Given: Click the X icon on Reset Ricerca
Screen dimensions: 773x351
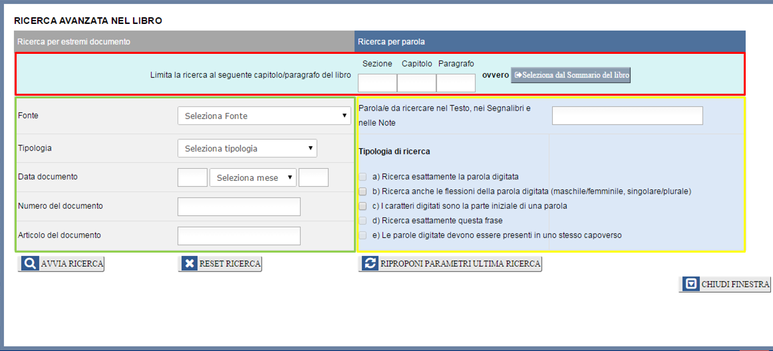Looking at the screenshot, I should point(190,264).
